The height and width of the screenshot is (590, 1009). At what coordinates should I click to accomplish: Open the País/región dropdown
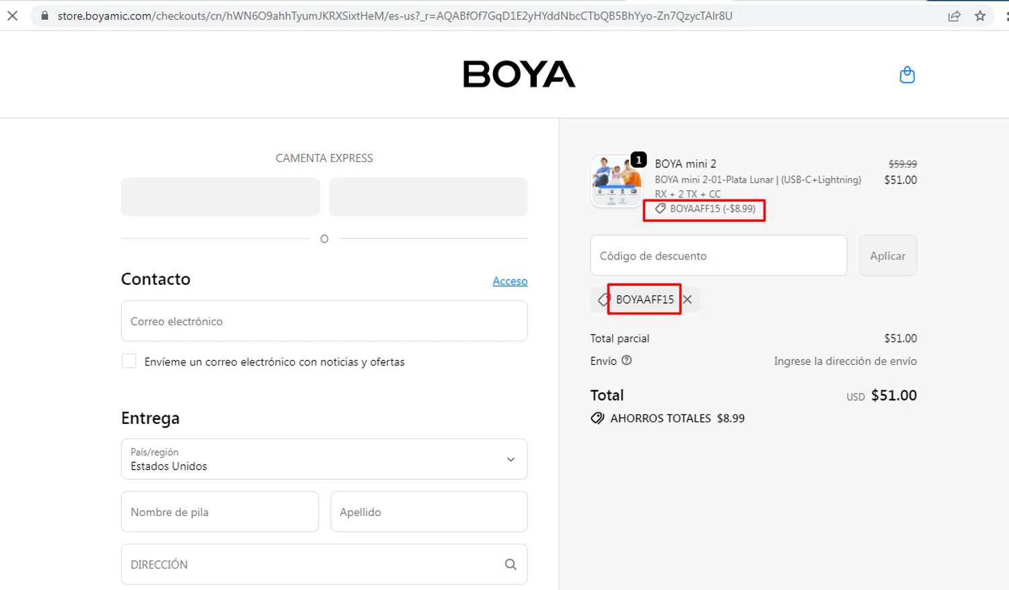[x=324, y=459]
